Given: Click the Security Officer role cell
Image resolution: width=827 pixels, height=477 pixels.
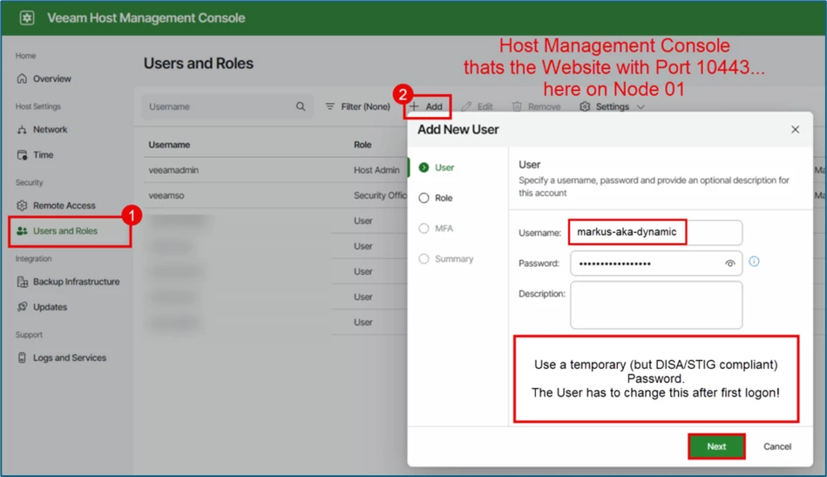Looking at the screenshot, I should click(380, 195).
